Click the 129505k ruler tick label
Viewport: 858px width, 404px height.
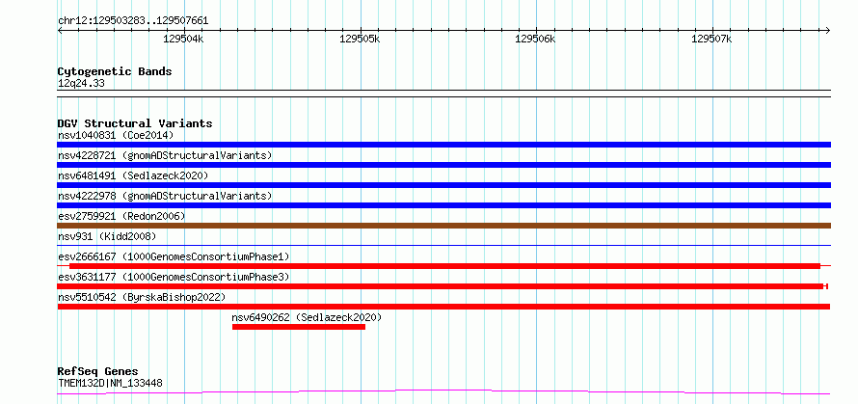pyautogui.click(x=360, y=40)
